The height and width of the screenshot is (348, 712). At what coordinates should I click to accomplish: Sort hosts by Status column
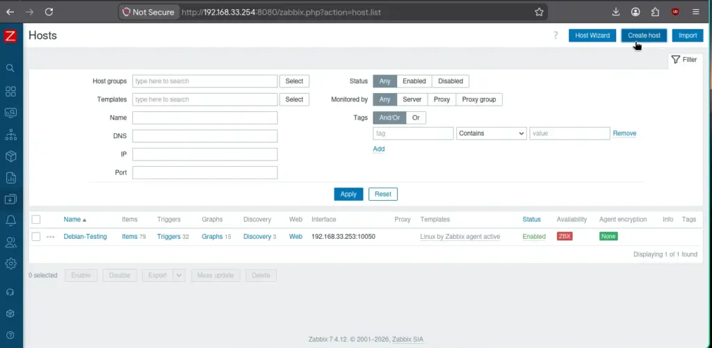click(532, 219)
